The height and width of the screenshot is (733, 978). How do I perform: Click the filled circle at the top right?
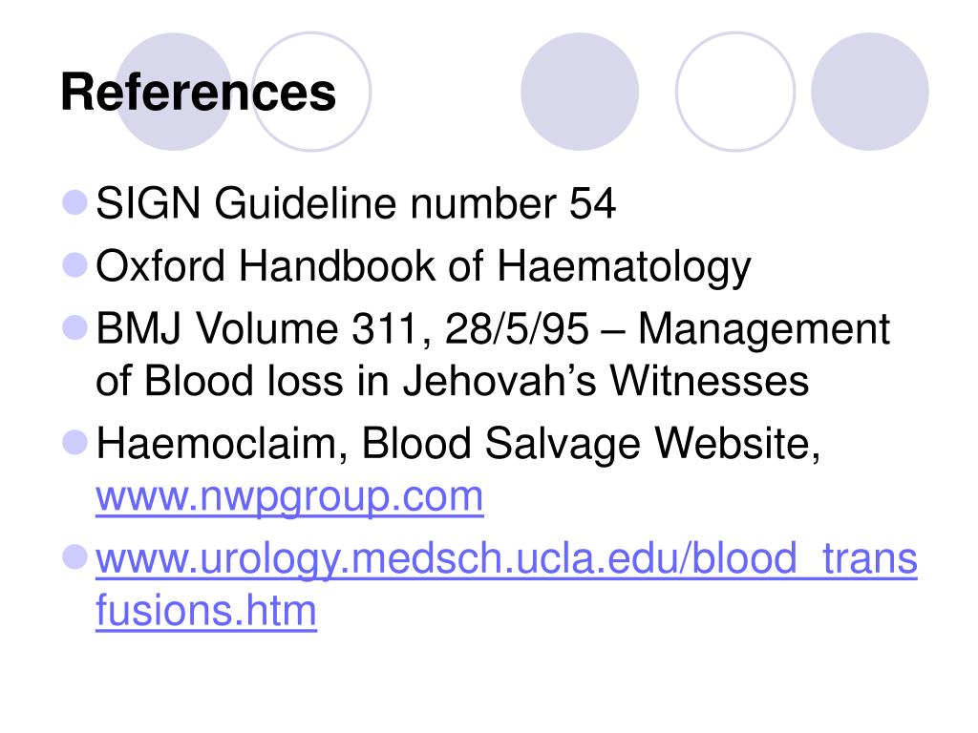[x=869, y=92]
